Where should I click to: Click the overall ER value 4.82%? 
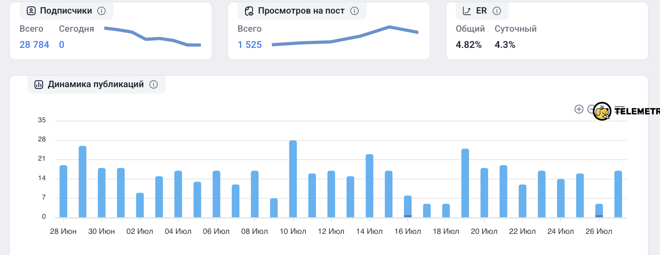(469, 45)
